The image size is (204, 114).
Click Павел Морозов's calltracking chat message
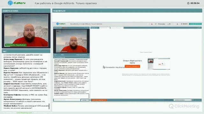(x=25, y=69)
